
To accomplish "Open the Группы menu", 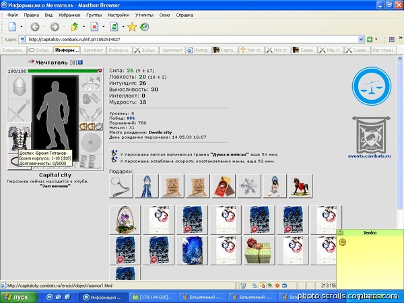I will point(94,15).
